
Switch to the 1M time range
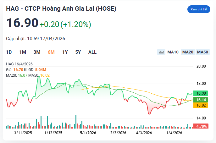tap(23, 52)
